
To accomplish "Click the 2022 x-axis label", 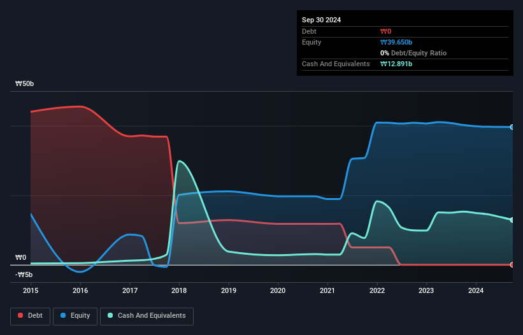I will [x=377, y=290].
